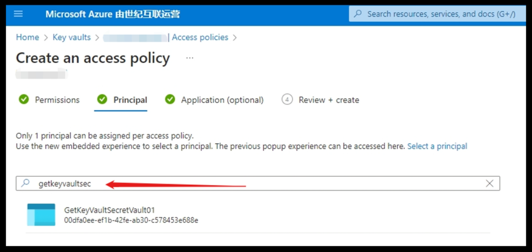Select the Principal step tab
This screenshot has width=532, height=252.
pyautogui.click(x=130, y=100)
